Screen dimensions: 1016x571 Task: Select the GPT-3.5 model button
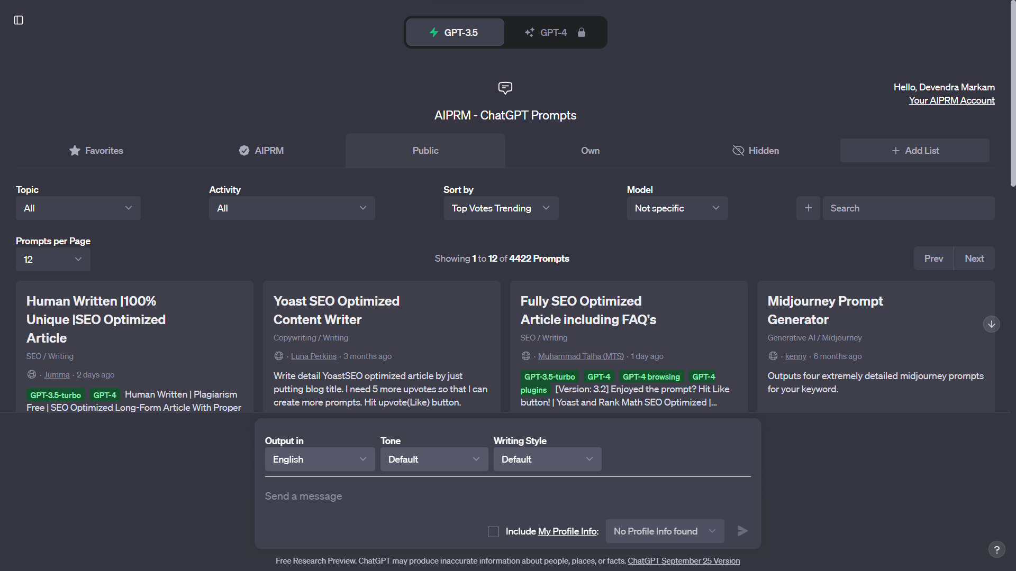455,32
